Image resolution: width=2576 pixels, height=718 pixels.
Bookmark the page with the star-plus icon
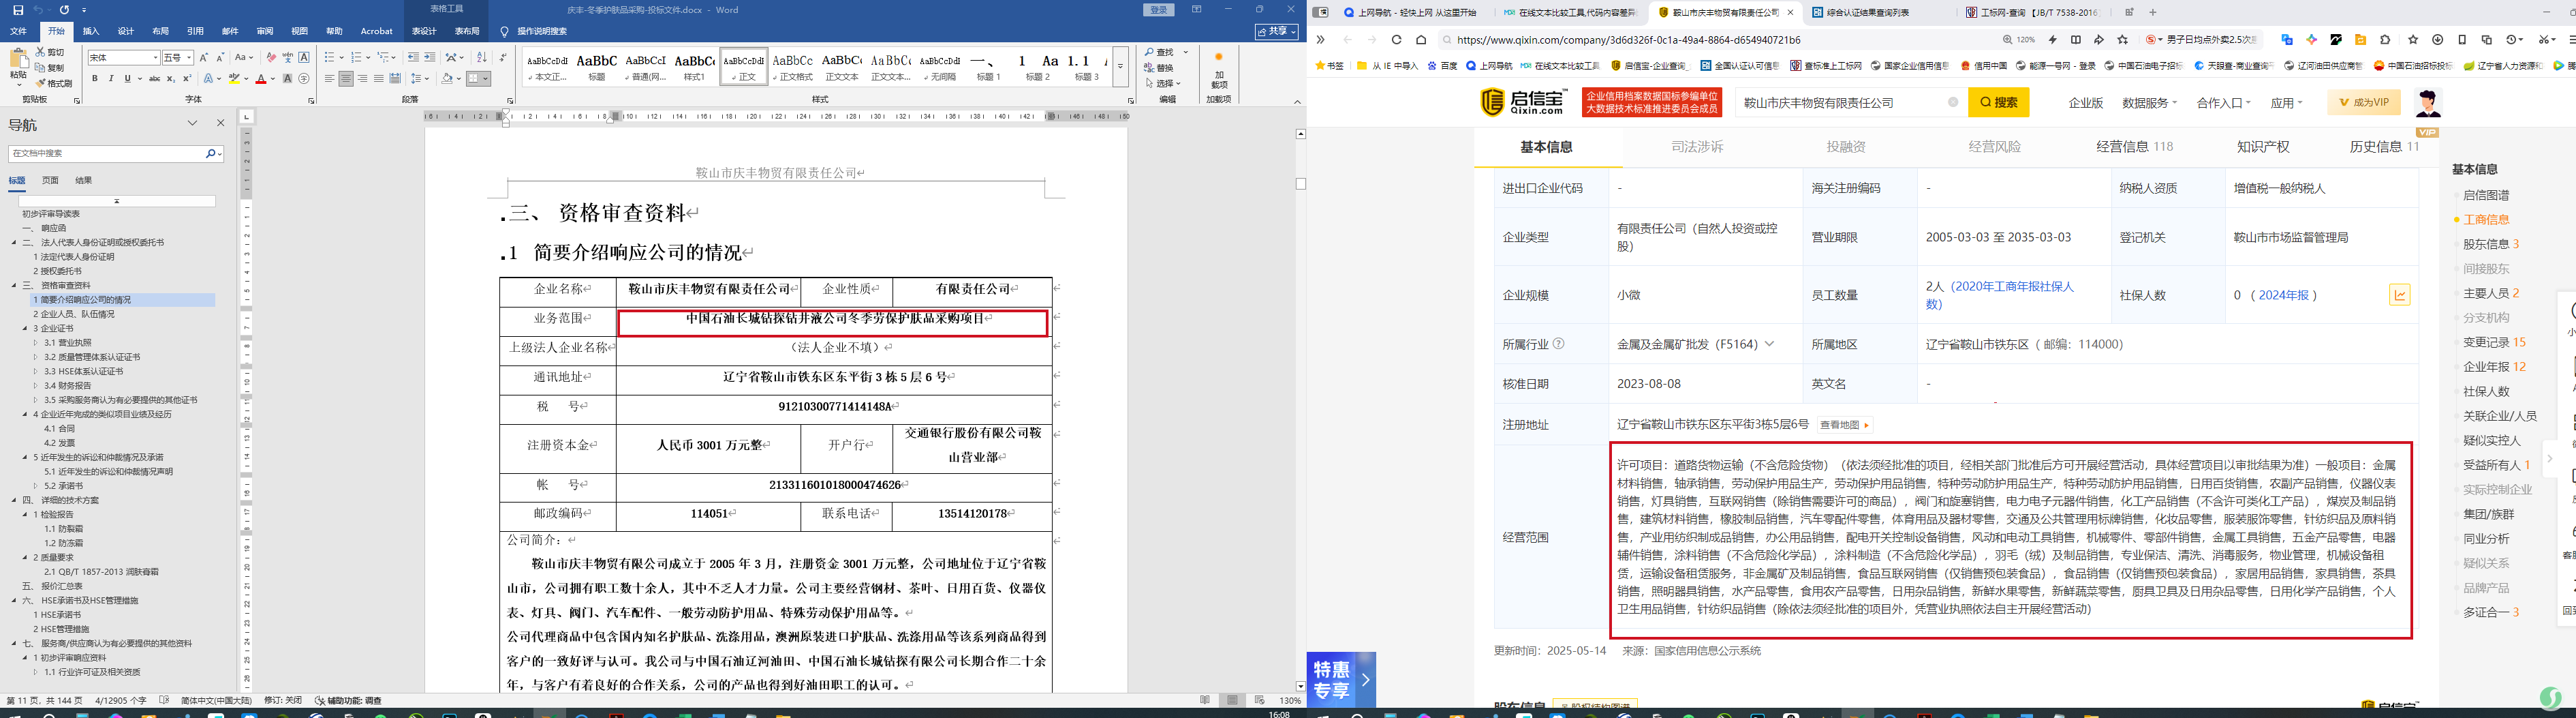pyautogui.click(x=2123, y=40)
